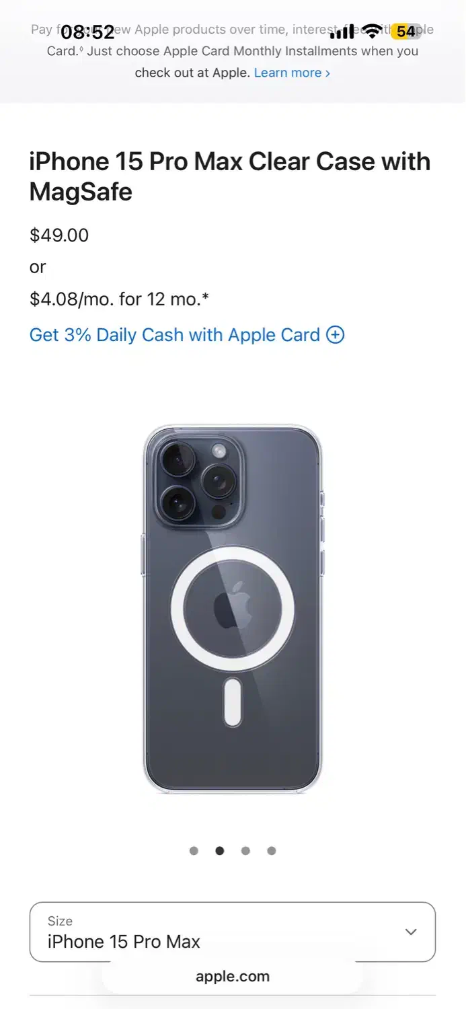Tap the $4.08/mo. installment price text
466x1009 pixels.
point(119,299)
